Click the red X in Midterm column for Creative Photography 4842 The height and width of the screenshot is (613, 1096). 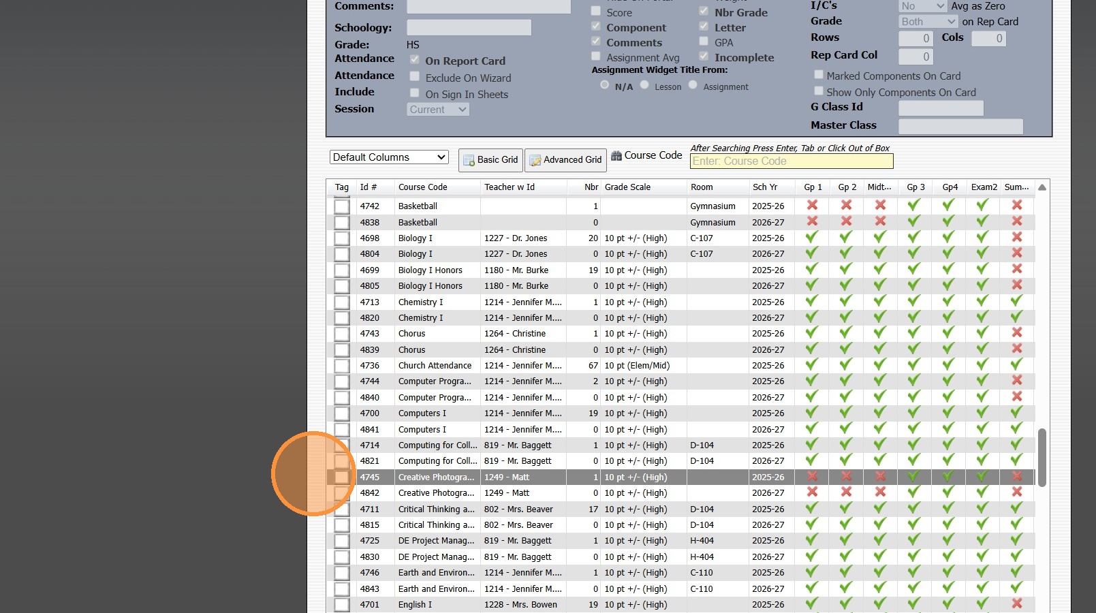pos(880,492)
